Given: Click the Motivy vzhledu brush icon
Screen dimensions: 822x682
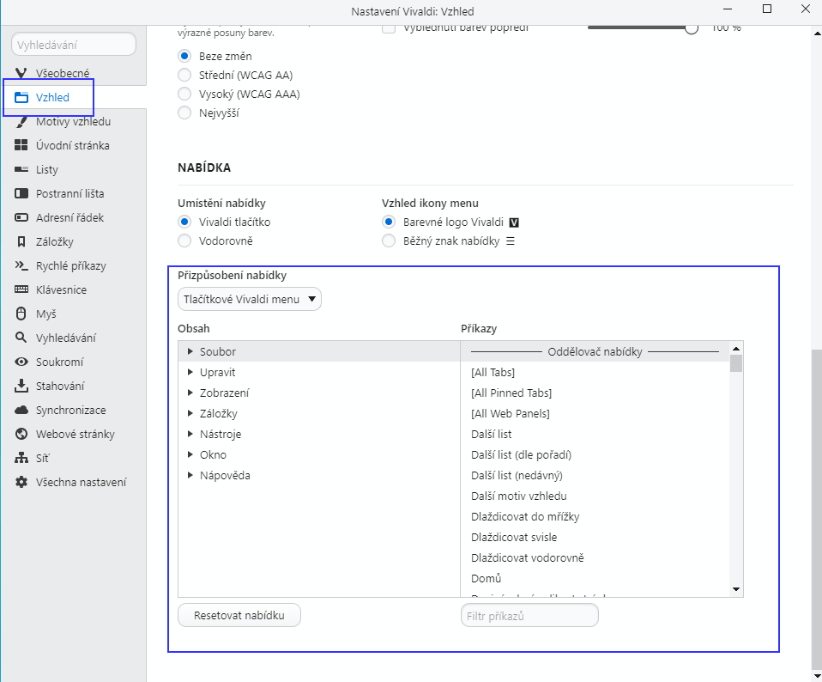Looking at the screenshot, I should point(21,121).
